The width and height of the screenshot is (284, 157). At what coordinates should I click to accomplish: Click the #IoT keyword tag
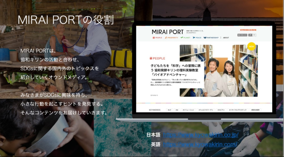point(169,110)
